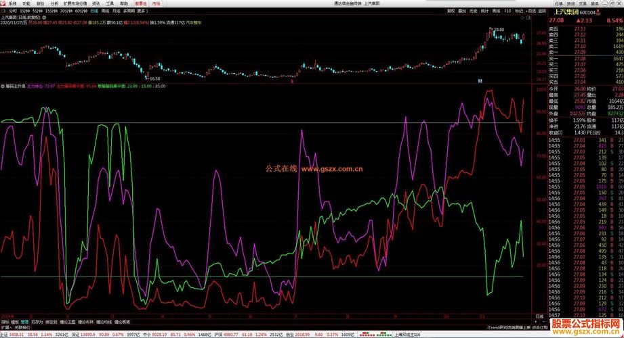Click 返回 back button

[543, 11]
